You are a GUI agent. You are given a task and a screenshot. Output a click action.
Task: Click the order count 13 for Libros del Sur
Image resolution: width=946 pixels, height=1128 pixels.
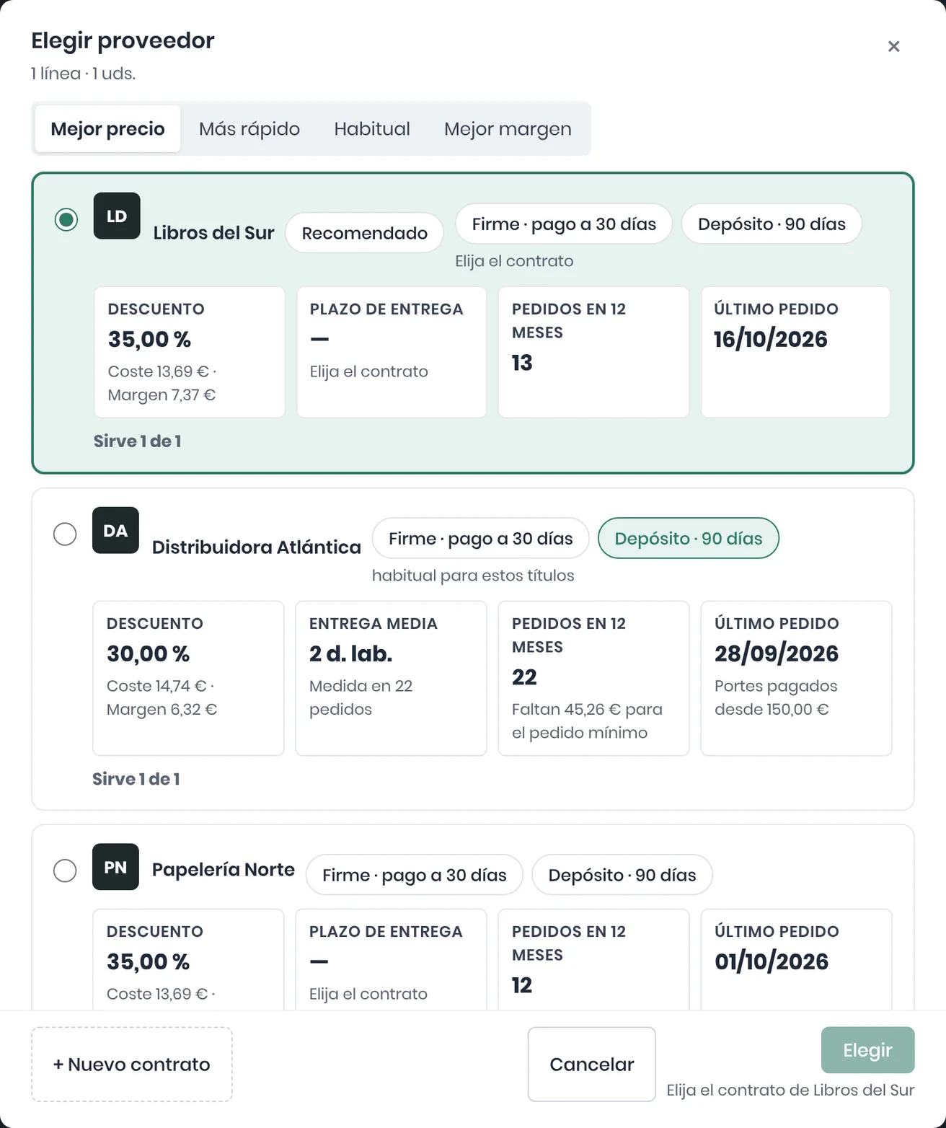pyautogui.click(x=522, y=363)
